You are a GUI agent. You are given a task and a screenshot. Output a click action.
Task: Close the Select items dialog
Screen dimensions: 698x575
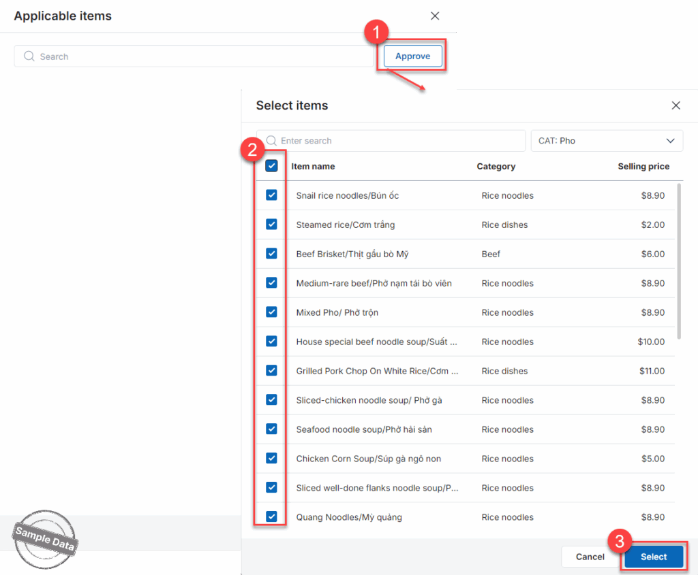point(676,105)
